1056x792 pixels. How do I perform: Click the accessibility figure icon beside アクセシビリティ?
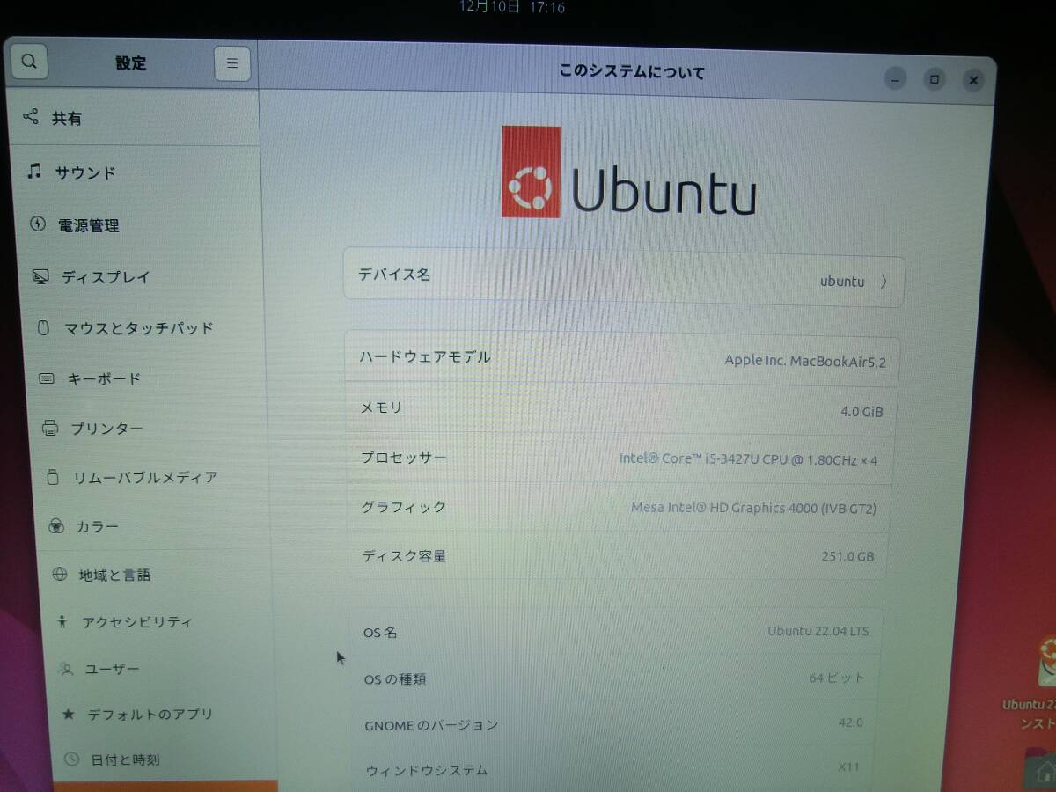tap(62, 621)
